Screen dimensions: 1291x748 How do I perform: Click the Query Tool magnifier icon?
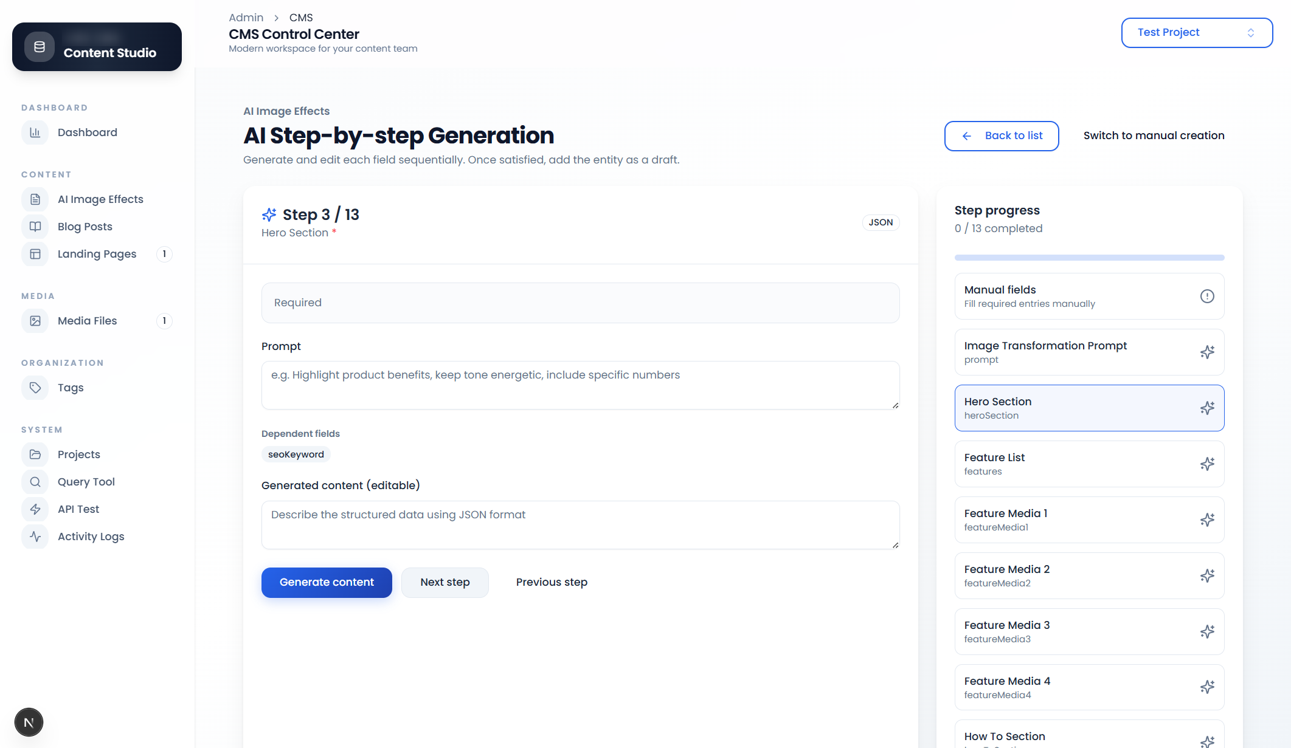point(35,482)
